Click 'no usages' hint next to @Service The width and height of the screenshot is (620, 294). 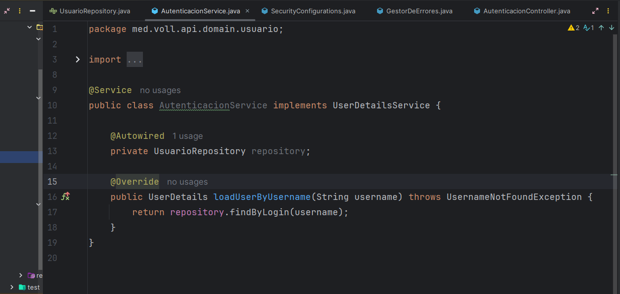(x=160, y=90)
